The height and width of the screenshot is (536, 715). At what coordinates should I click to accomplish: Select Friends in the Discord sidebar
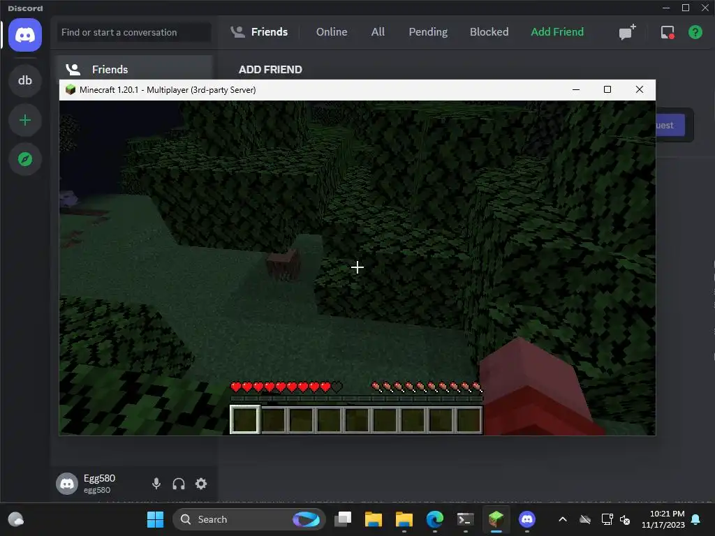coord(135,69)
